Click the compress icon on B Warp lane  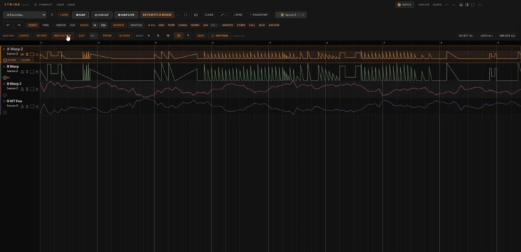27,72
